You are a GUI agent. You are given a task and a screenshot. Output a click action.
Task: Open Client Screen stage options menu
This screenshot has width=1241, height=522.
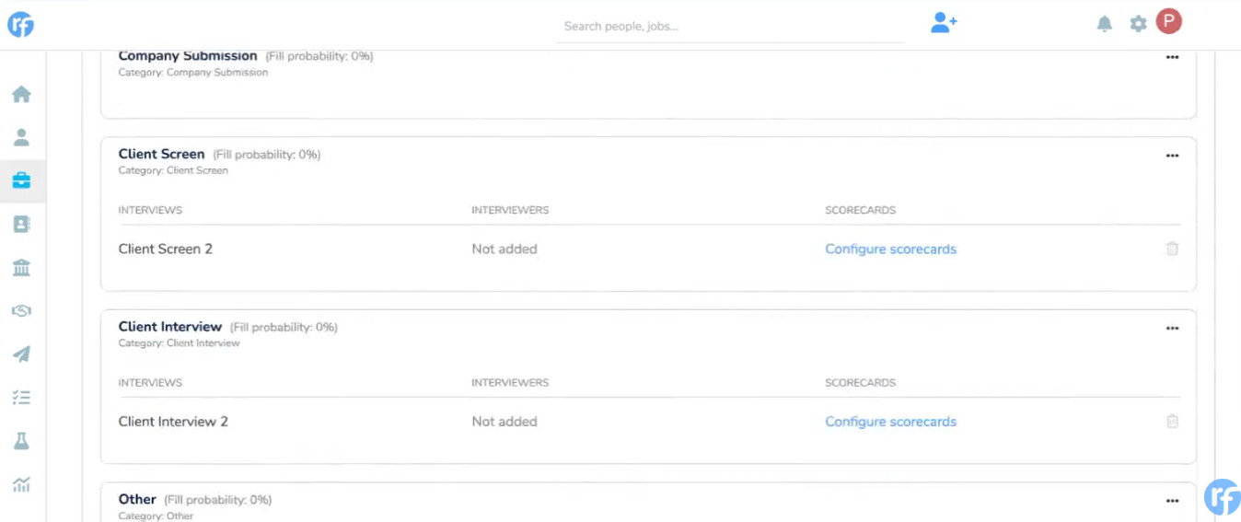(x=1172, y=156)
